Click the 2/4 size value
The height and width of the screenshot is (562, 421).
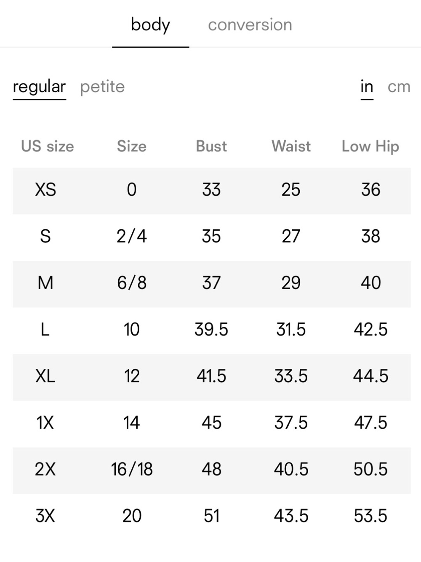tap(132, 237)
